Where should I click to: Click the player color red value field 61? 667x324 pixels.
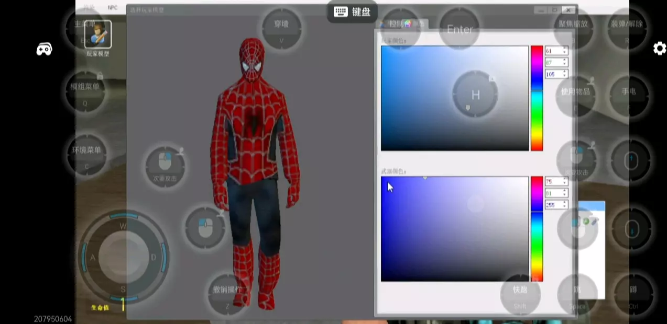click(x=556, y=51)
